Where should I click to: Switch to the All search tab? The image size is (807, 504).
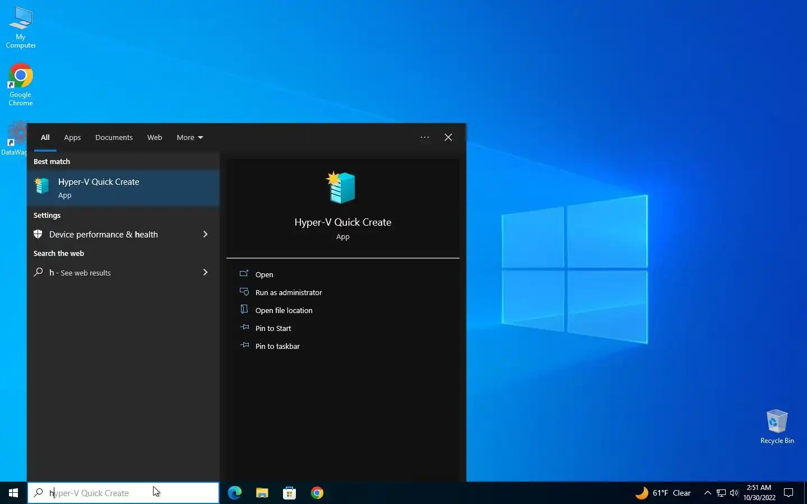click(45, 137)
